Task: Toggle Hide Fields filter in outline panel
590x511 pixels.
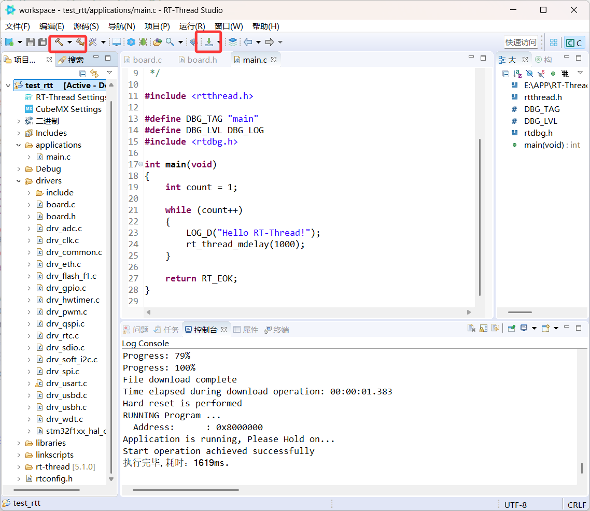Action: click(x=529, y=74)
